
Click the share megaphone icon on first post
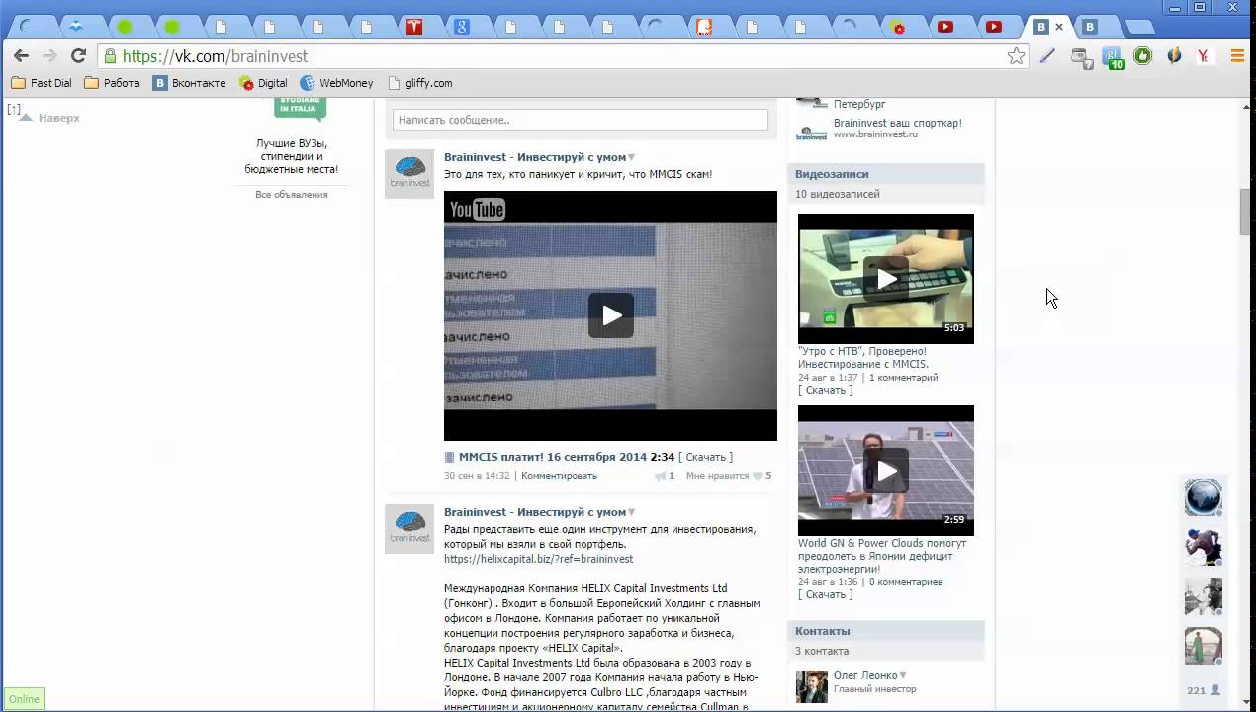tap(661, 476)
